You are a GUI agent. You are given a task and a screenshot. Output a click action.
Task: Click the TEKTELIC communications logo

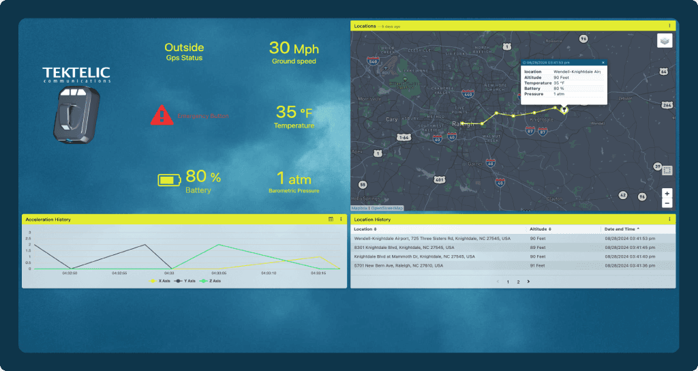pos(76,75)
